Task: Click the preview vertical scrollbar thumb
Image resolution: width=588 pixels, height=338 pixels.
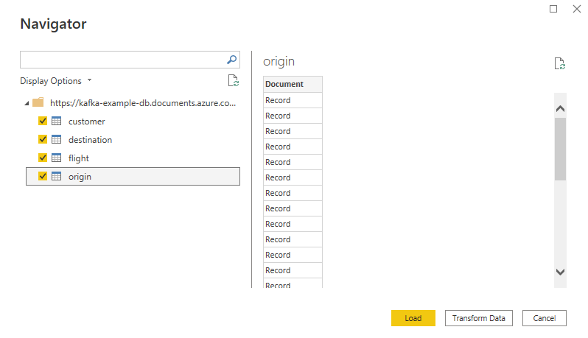Action: pos(560,149)
